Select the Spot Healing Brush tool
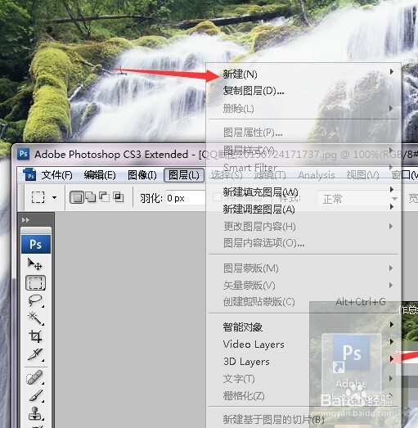Viewport: 418px width, 428px height. click(x=34, y=377)
